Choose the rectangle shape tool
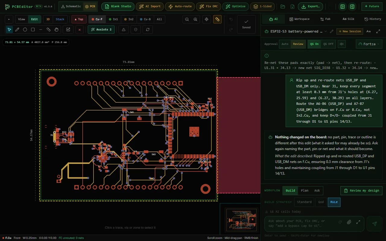Viewport: 386px width, 241px height. point(33,30)
